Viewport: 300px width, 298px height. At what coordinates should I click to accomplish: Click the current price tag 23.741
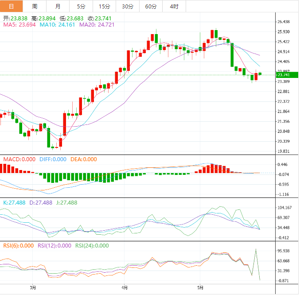point(287,75)
